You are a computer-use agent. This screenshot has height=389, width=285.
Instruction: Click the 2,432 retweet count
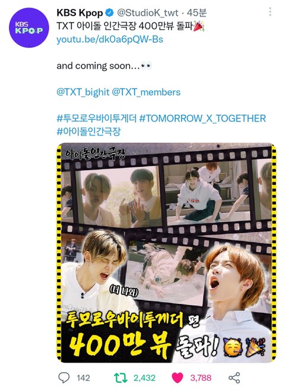click(x=145, y=378)
